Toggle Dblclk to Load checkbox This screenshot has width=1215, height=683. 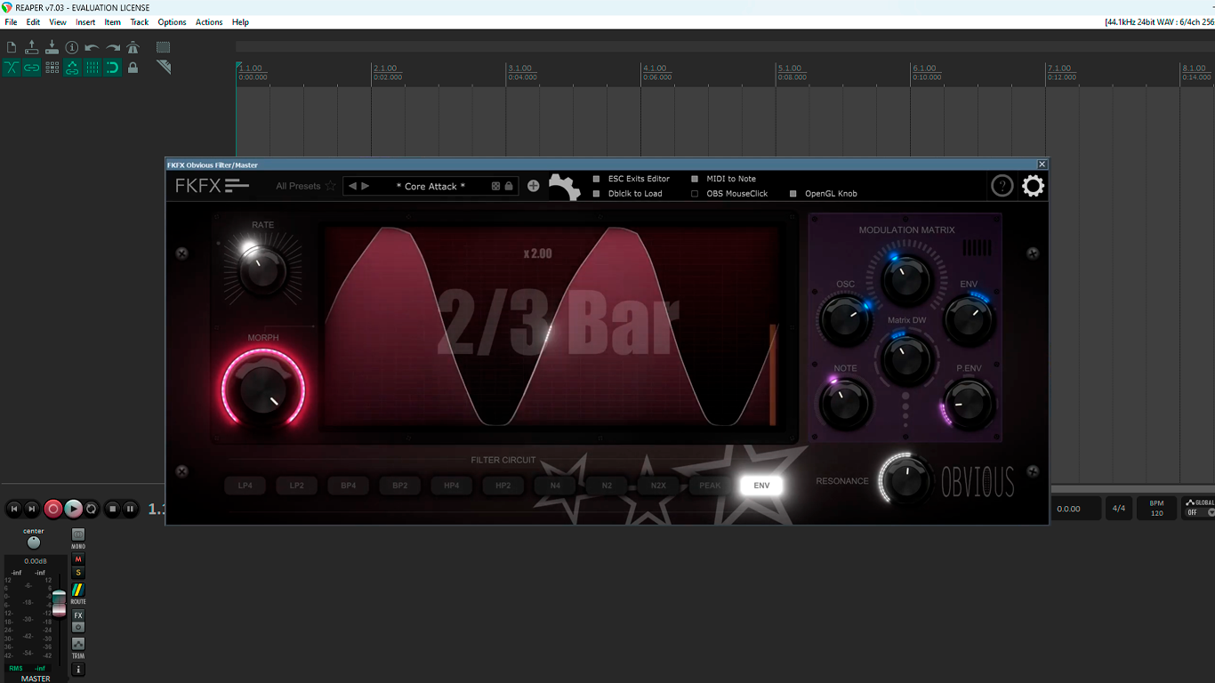point(597,194)
